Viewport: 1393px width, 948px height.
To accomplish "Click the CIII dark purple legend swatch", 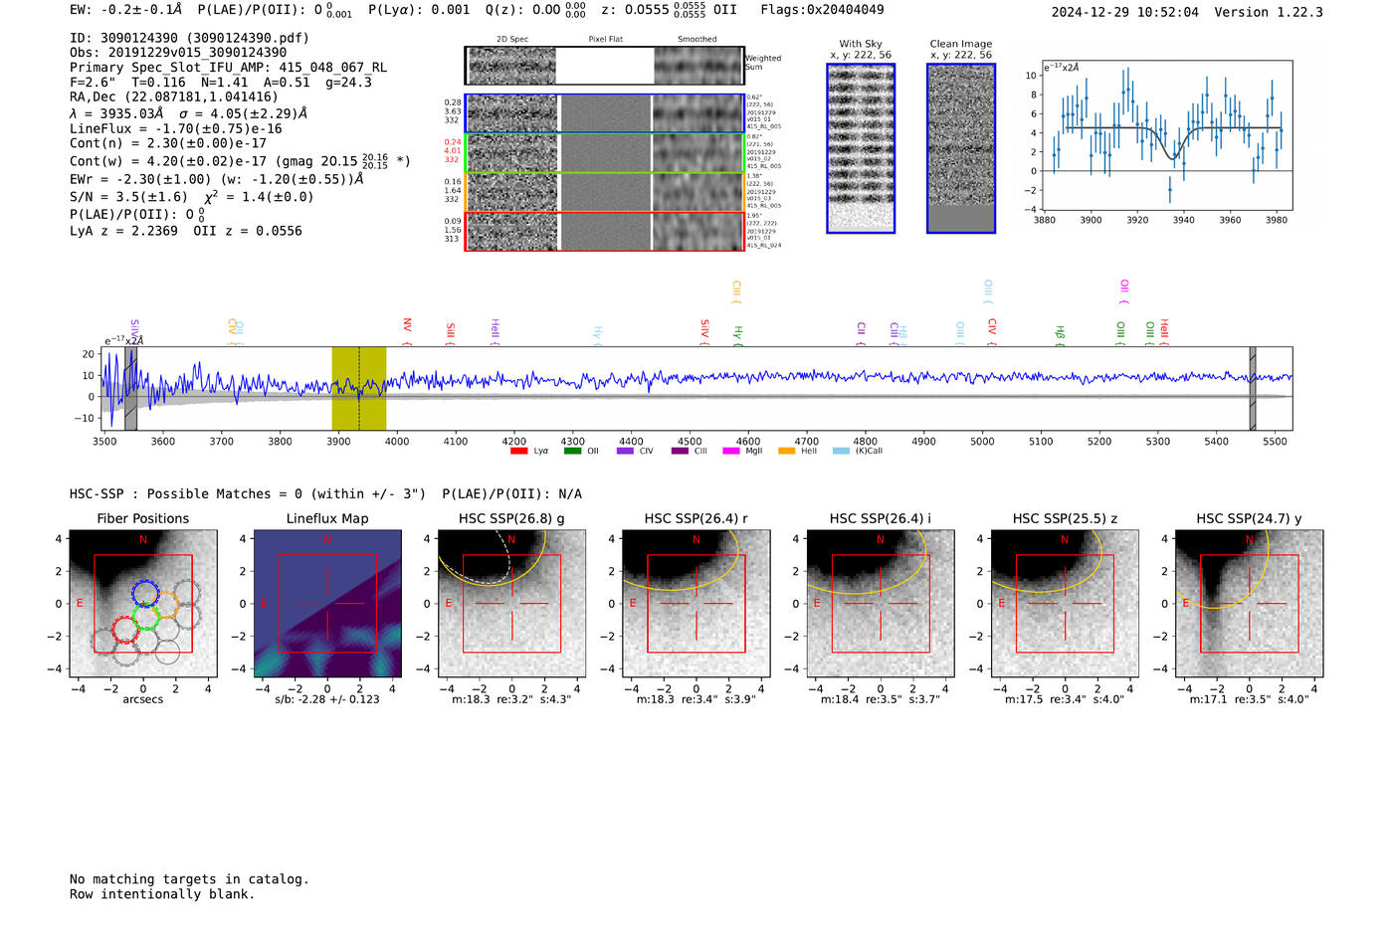I will point(680,452).
